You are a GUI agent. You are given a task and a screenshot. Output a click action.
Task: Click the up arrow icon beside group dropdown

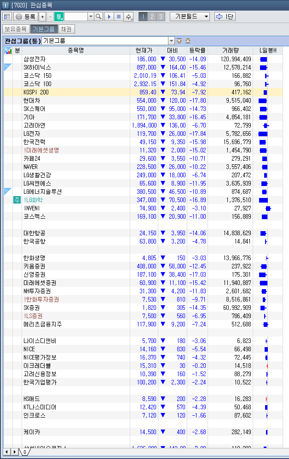point(179,41)
